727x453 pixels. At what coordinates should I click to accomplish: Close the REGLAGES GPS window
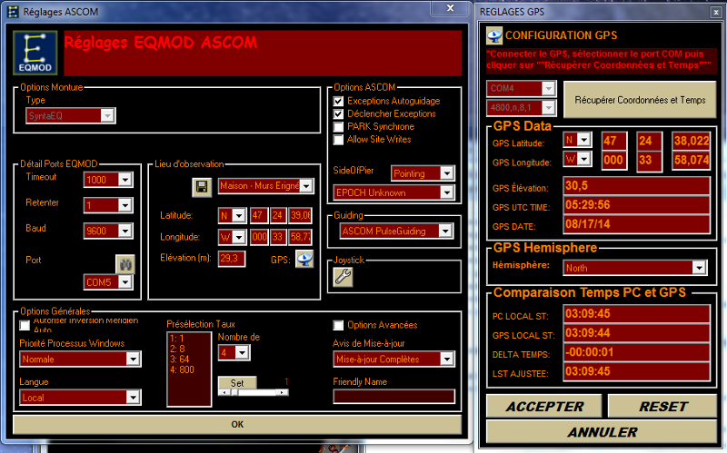(713, 9)
